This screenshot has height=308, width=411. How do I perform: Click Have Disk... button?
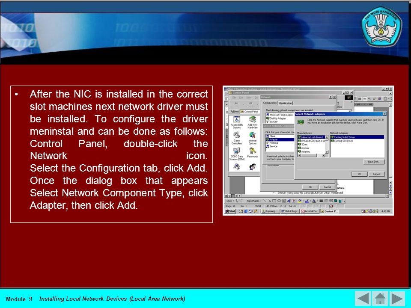[374, 162]
